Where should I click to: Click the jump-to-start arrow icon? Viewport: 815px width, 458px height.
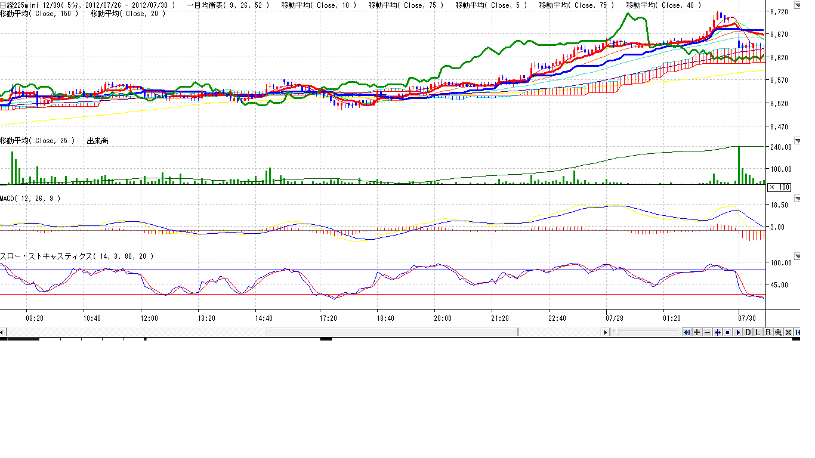[687, 332]
